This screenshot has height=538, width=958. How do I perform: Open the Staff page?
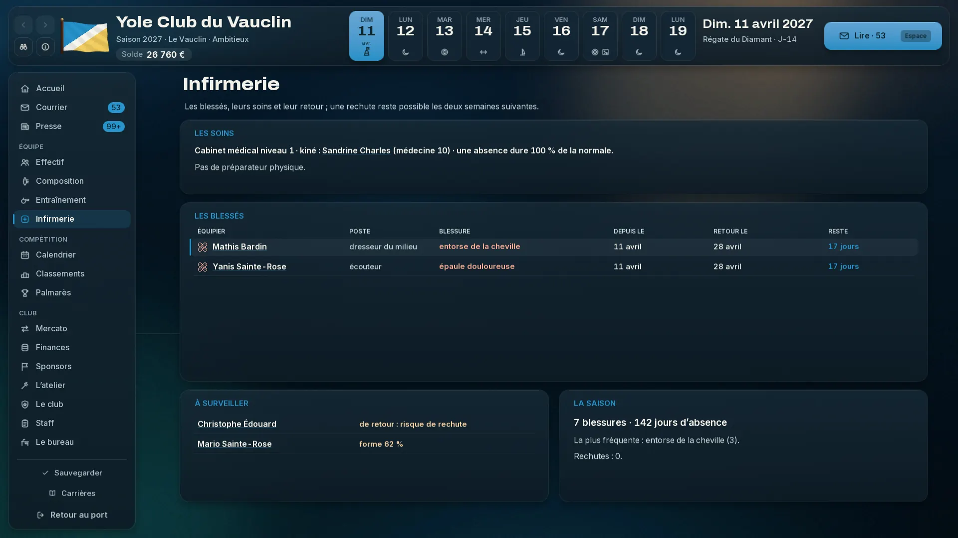72,423
